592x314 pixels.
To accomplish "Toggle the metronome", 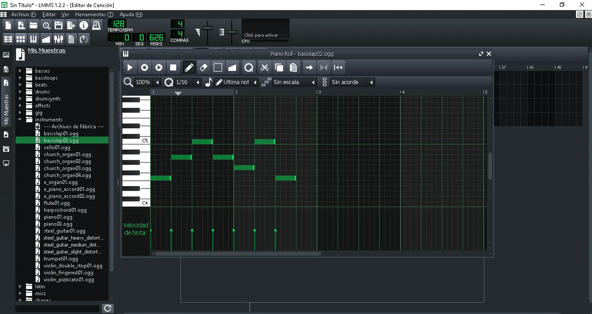I will coord(96,25).
